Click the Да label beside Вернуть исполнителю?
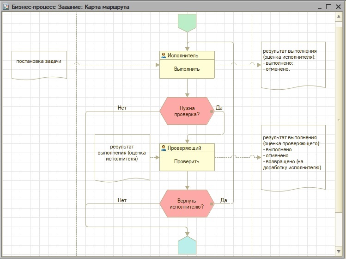Screen dimensions: 346x259 click(x=224, y=200)
